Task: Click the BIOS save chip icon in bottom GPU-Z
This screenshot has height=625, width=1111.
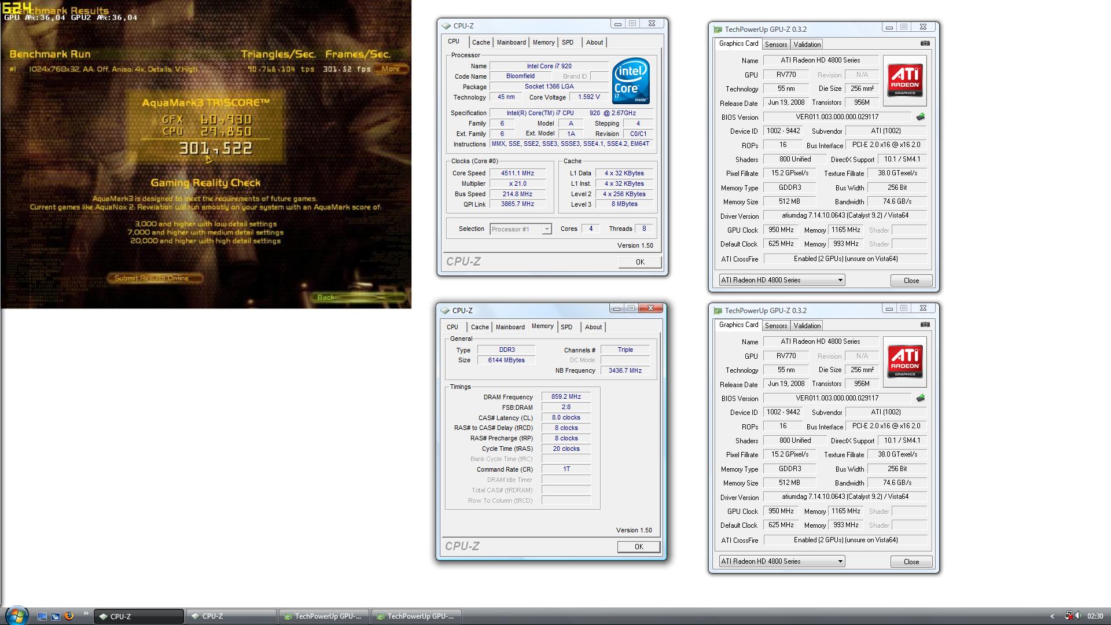Action: 921,398
